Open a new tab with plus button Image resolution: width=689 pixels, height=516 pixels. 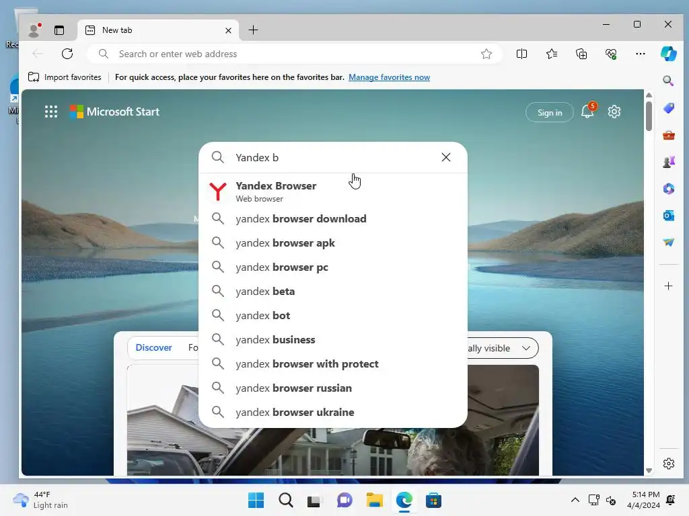click(253, 30)
